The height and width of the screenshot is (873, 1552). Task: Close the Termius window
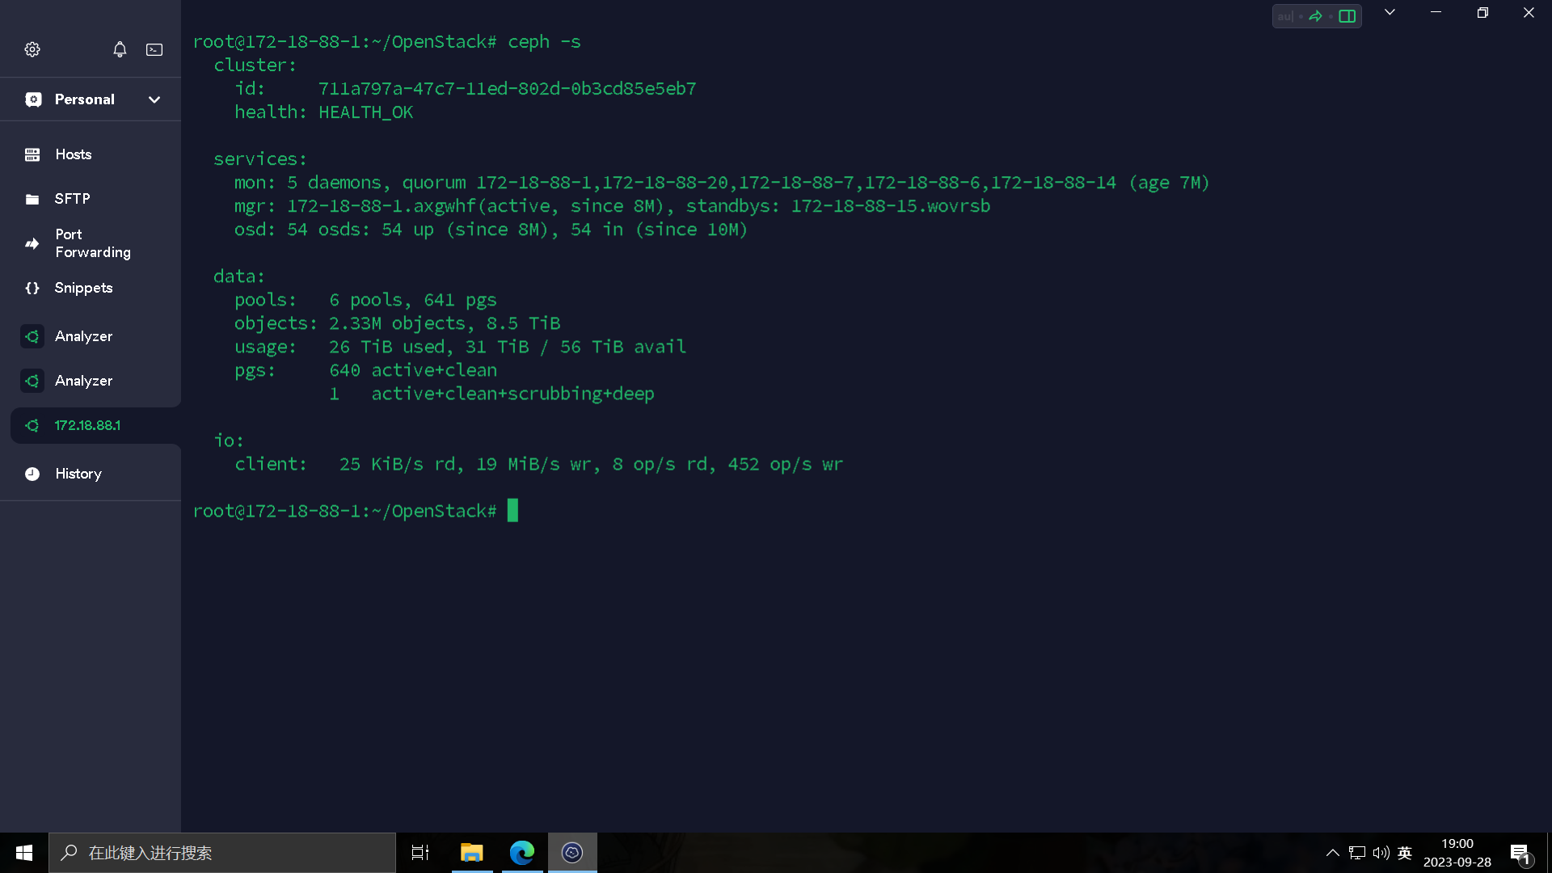coord(1529,12)
